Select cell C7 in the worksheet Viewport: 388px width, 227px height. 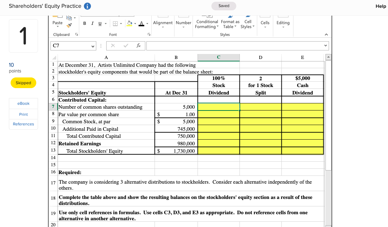click(219, 107)
